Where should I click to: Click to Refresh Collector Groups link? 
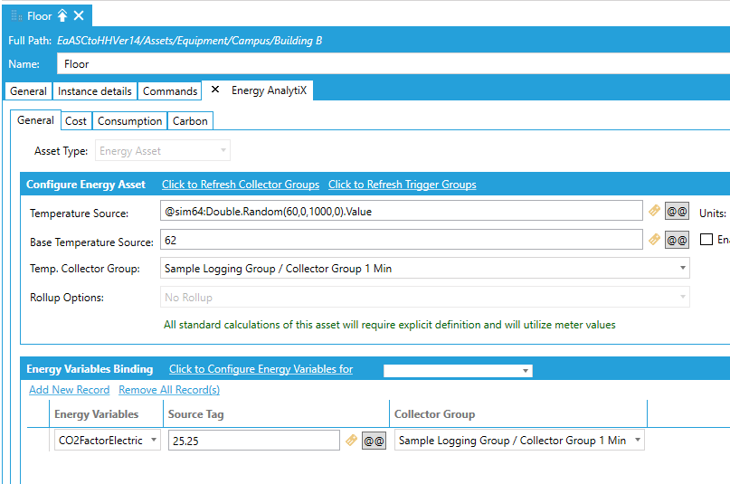click(x=241, y=185)
